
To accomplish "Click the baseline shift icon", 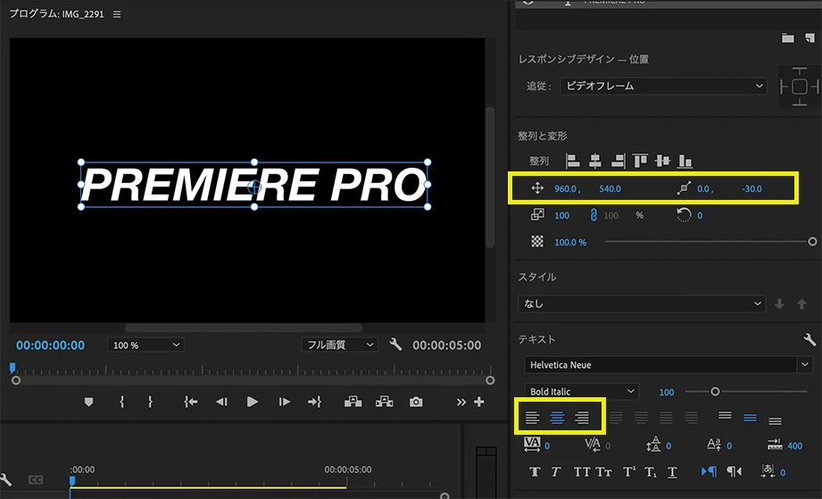I will point(714,445).
